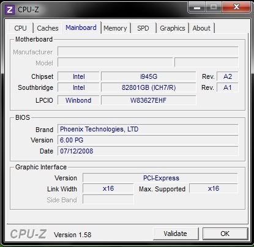Click the Intel chipset vendor value
Screen dimensions: 254x247
point(78,76)
